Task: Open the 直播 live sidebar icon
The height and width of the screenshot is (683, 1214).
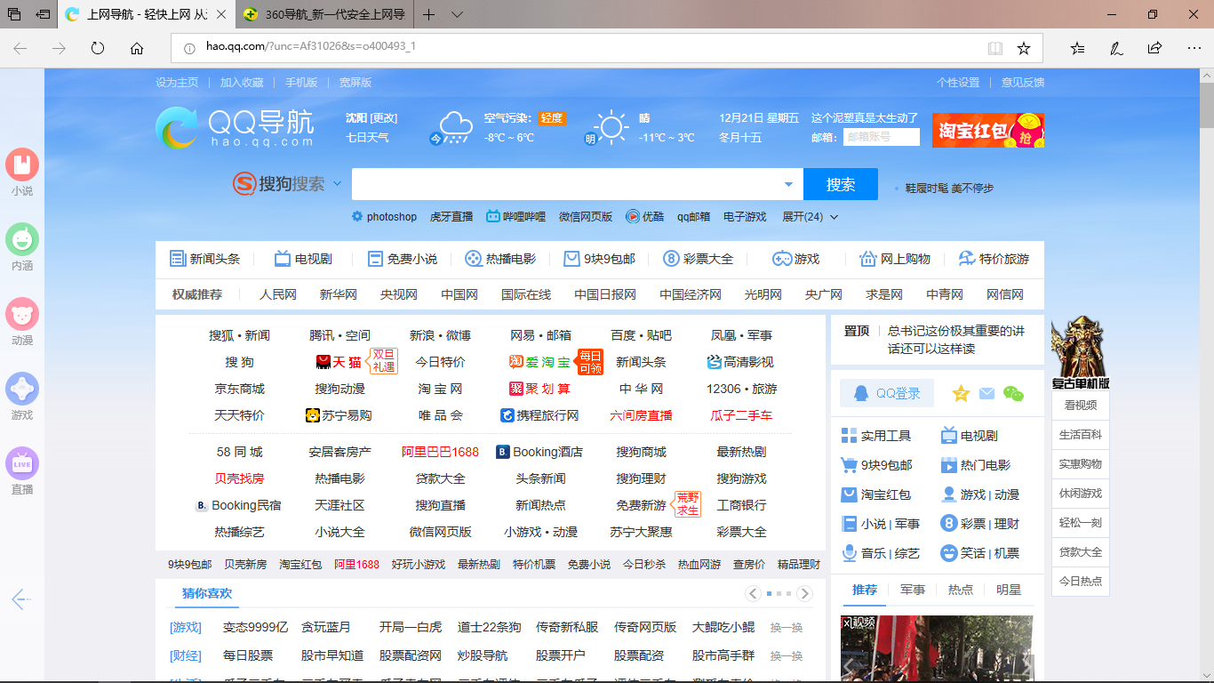Action: 22,463
